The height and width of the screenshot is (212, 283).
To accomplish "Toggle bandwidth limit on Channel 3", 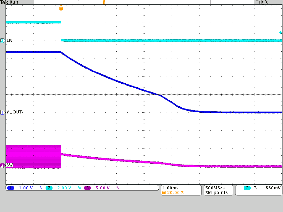I will [118, 188].
